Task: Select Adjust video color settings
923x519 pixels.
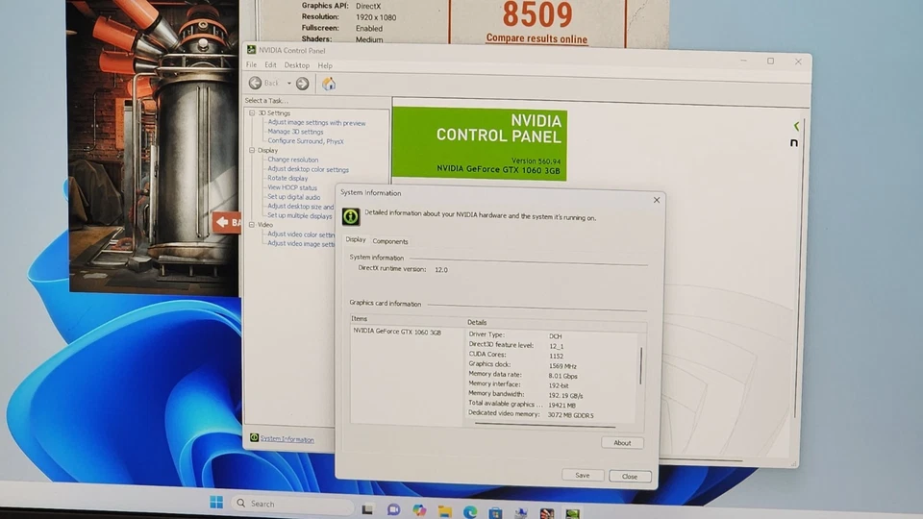Action: (301, 235)
